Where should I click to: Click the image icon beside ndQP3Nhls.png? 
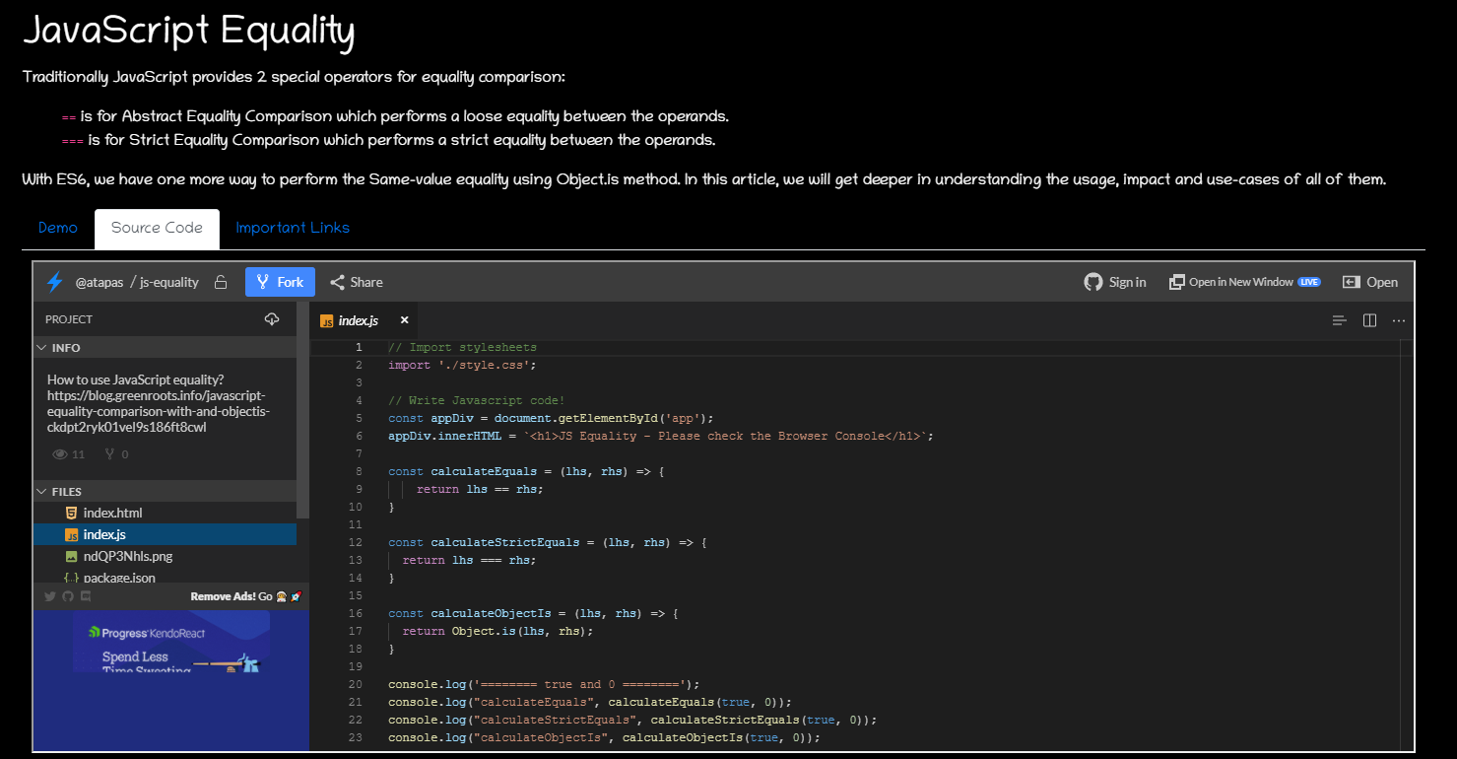click(x=71, y=556)
